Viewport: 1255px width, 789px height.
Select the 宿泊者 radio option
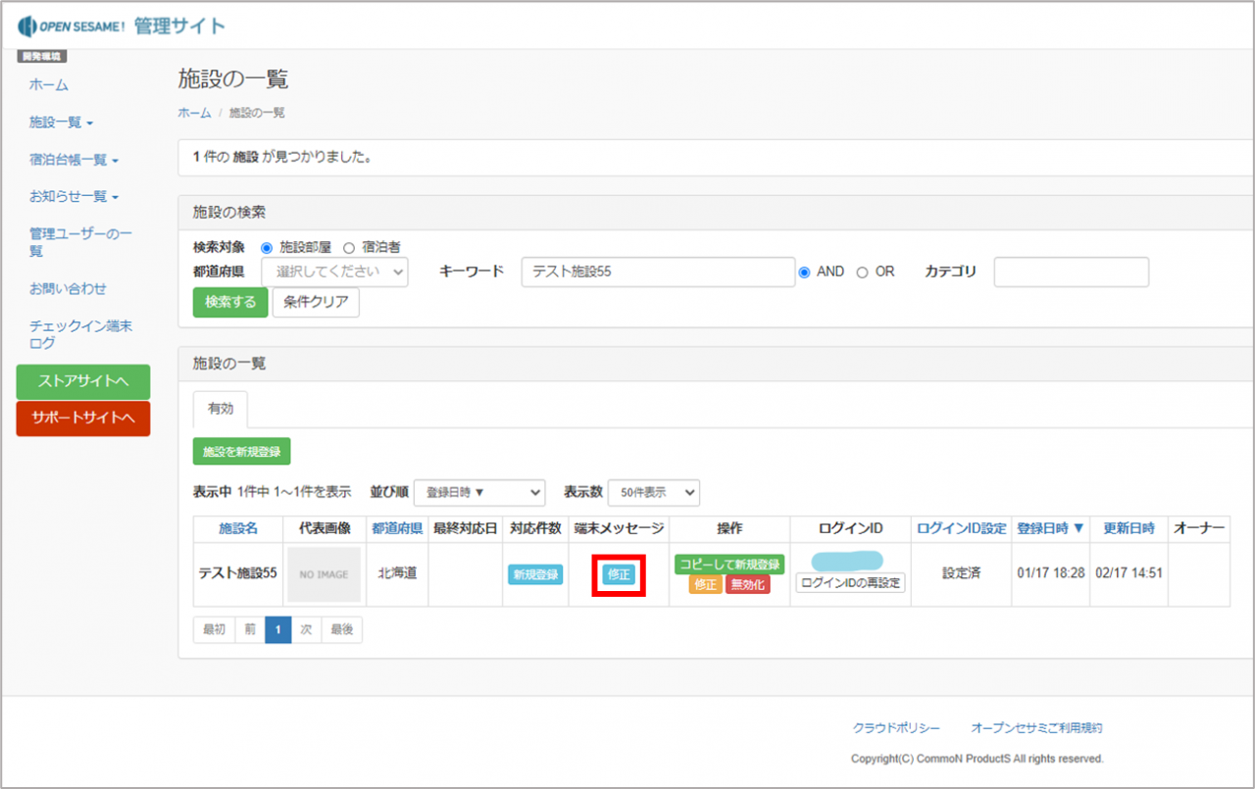pos(348,247)
